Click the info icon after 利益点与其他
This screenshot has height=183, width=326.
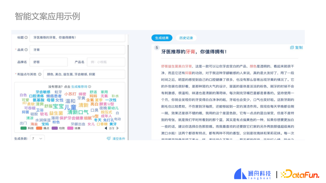tap(40, 74)
